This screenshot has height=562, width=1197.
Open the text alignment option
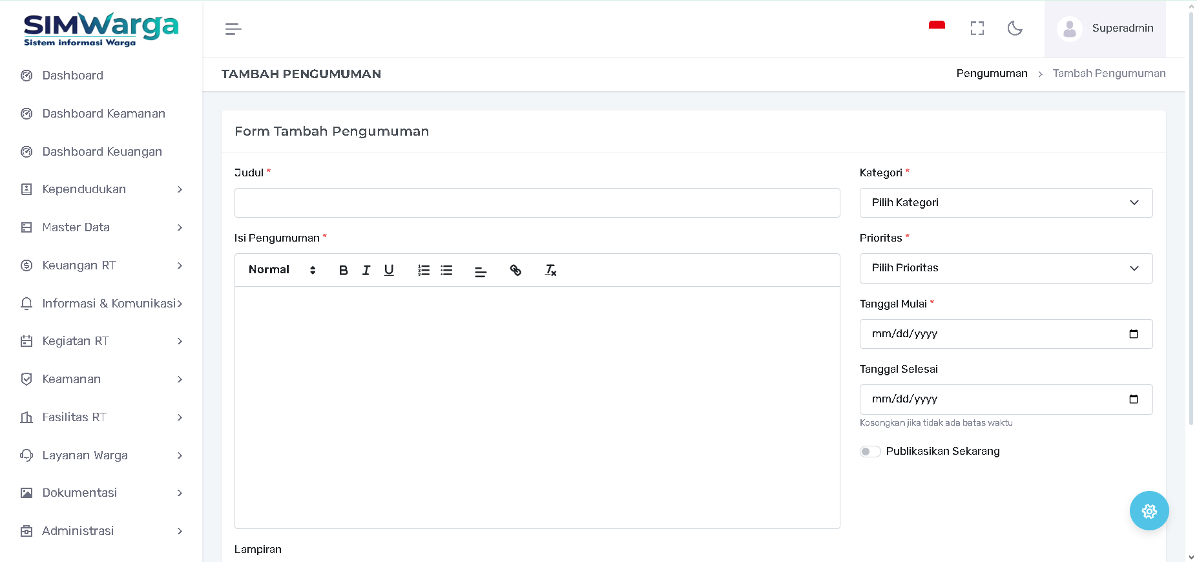coord(481,272)
